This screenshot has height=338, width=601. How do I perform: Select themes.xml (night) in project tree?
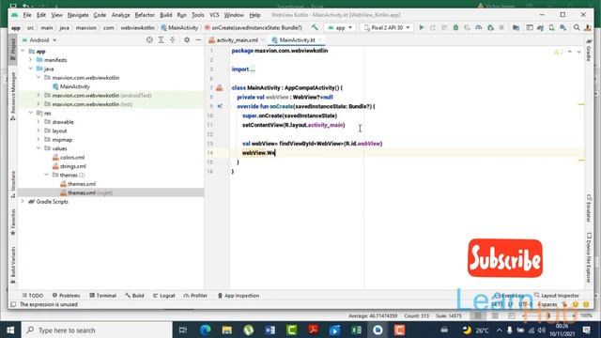[x=90, y=192]
